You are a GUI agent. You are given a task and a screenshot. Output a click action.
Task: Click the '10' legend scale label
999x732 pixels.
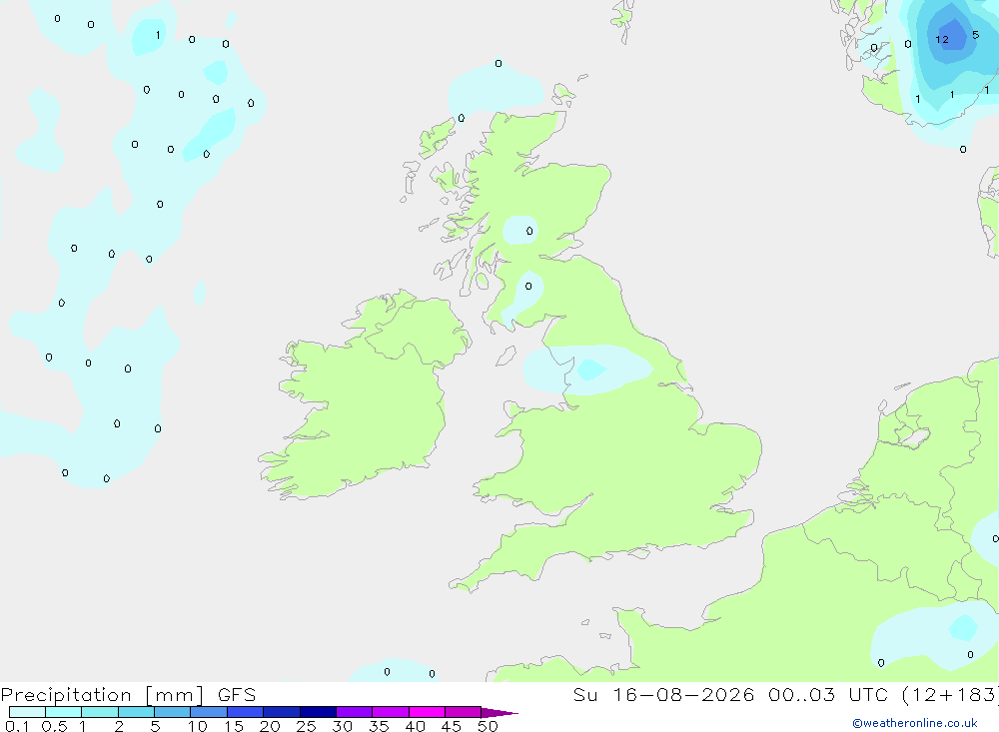pos(198,726)
